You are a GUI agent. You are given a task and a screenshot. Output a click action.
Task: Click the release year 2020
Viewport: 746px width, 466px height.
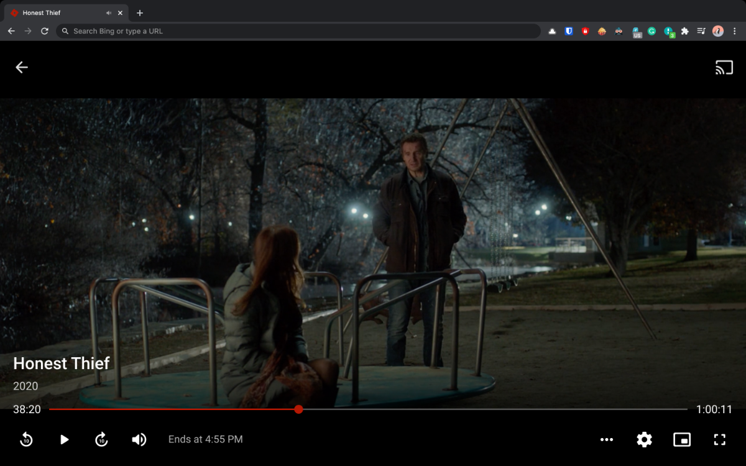click(x=25, y=386)
